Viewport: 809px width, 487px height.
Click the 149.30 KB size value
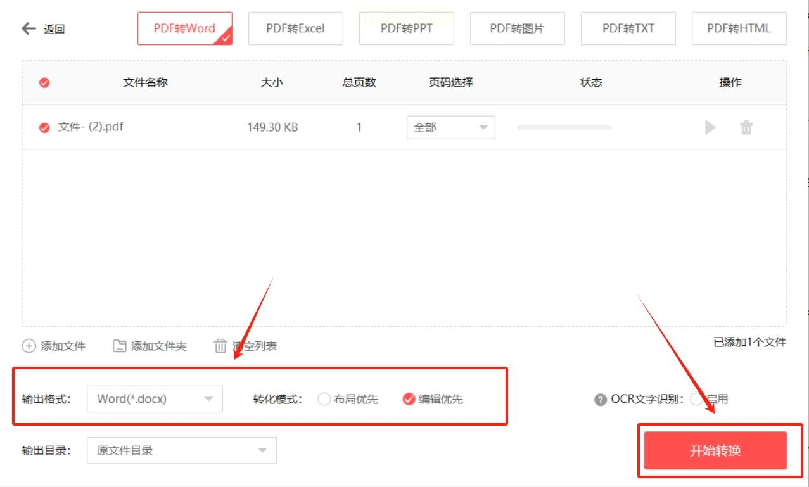click(272, 127)
